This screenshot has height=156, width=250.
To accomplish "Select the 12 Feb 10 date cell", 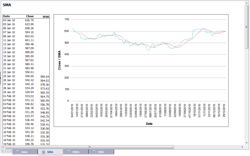I will (9, 128).
